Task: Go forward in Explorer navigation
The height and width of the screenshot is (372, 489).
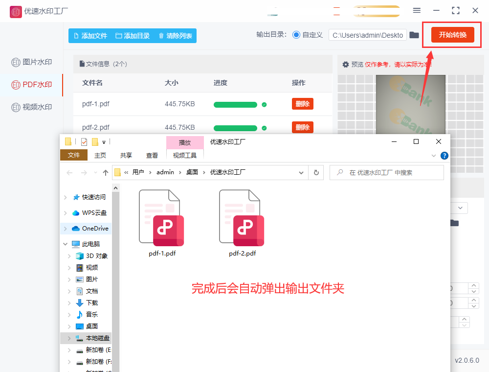Action: click(84, 173)
